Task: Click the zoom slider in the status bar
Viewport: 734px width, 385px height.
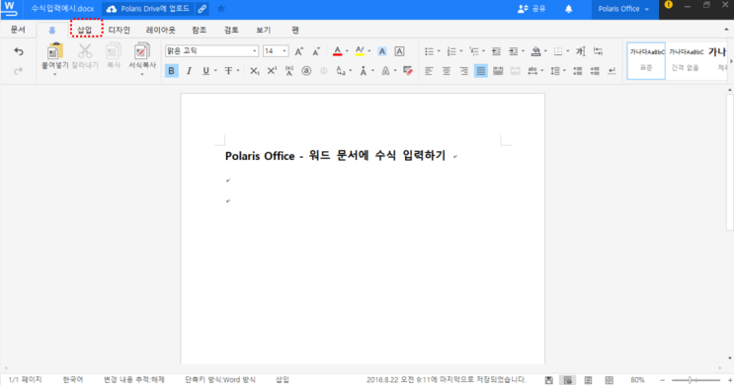Action: [x=695, y=380]
